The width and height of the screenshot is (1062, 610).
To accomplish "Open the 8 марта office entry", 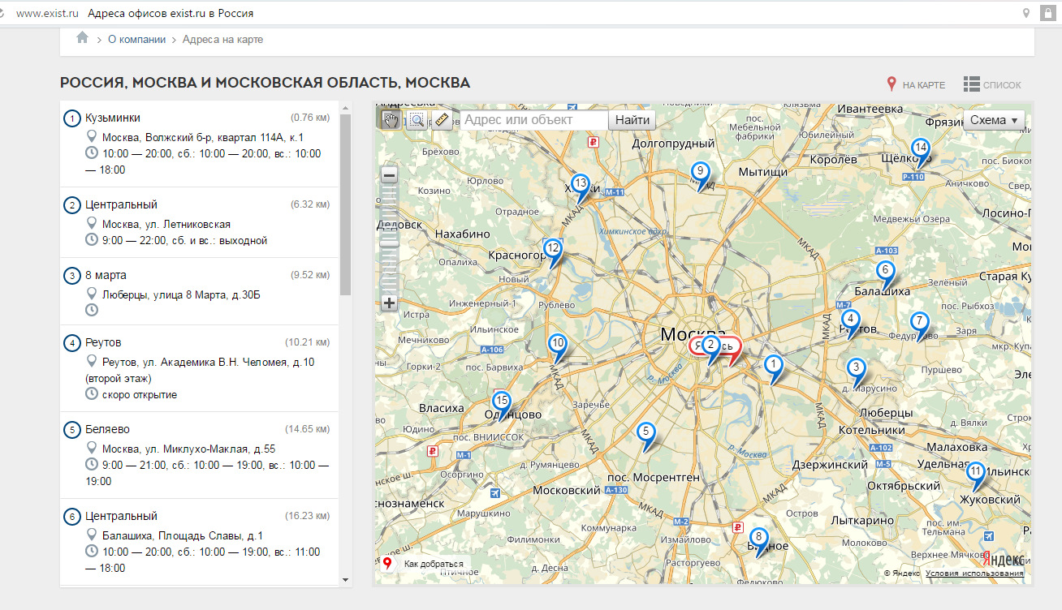I will pos(106,275).
